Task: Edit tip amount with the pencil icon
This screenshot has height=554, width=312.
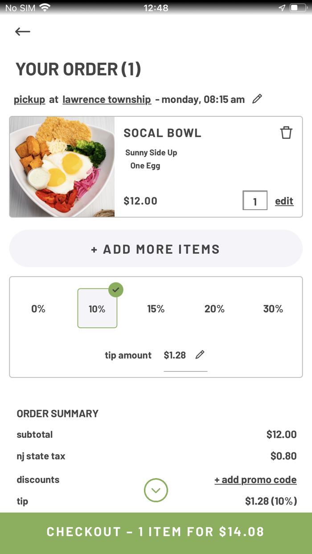Action: point(200,354)
